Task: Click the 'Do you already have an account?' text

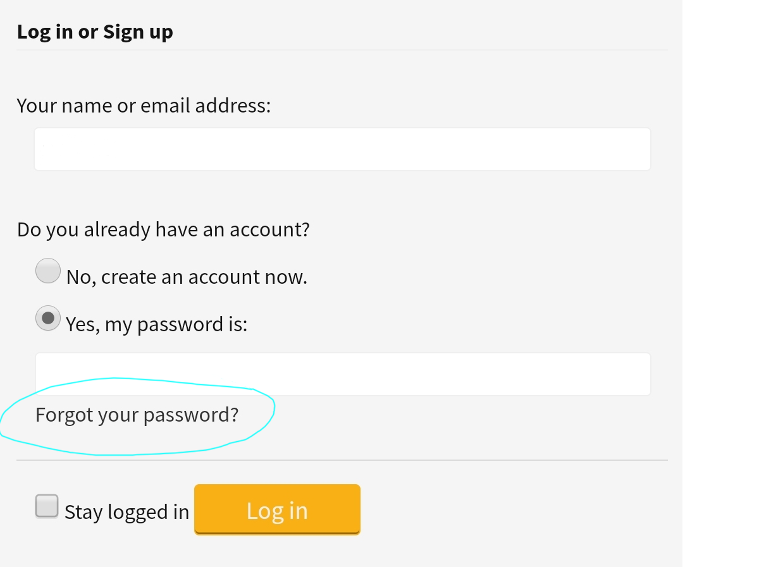Action: tap(163, 229)
